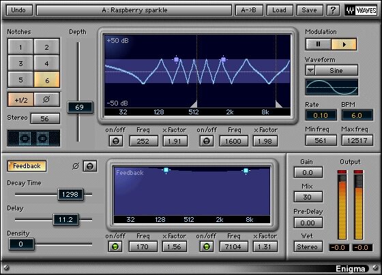Toggle the feedback phase invert LED
Screen dimensions: 382x275
coord(90,166)
